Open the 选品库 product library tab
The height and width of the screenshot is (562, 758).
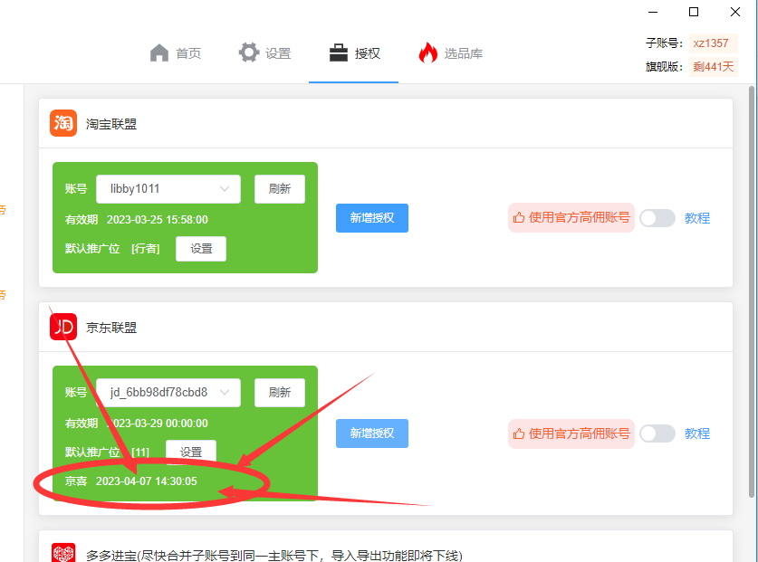pos(451,52)
